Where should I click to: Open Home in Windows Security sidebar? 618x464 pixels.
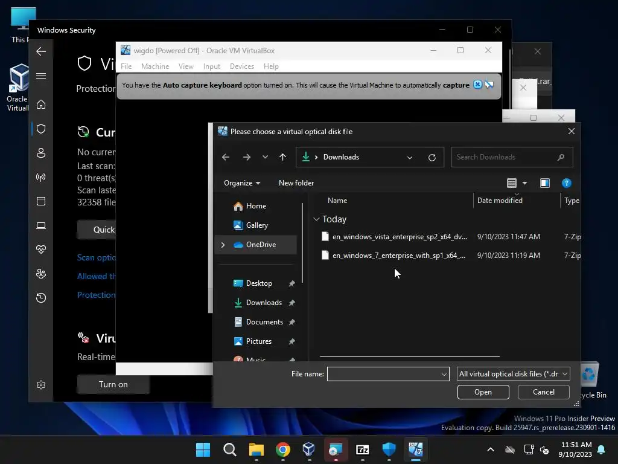pos(41,105)
